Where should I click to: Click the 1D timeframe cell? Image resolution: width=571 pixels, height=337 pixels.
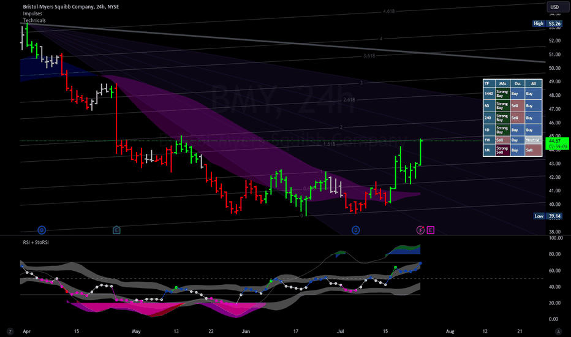(x=489, y=130)
